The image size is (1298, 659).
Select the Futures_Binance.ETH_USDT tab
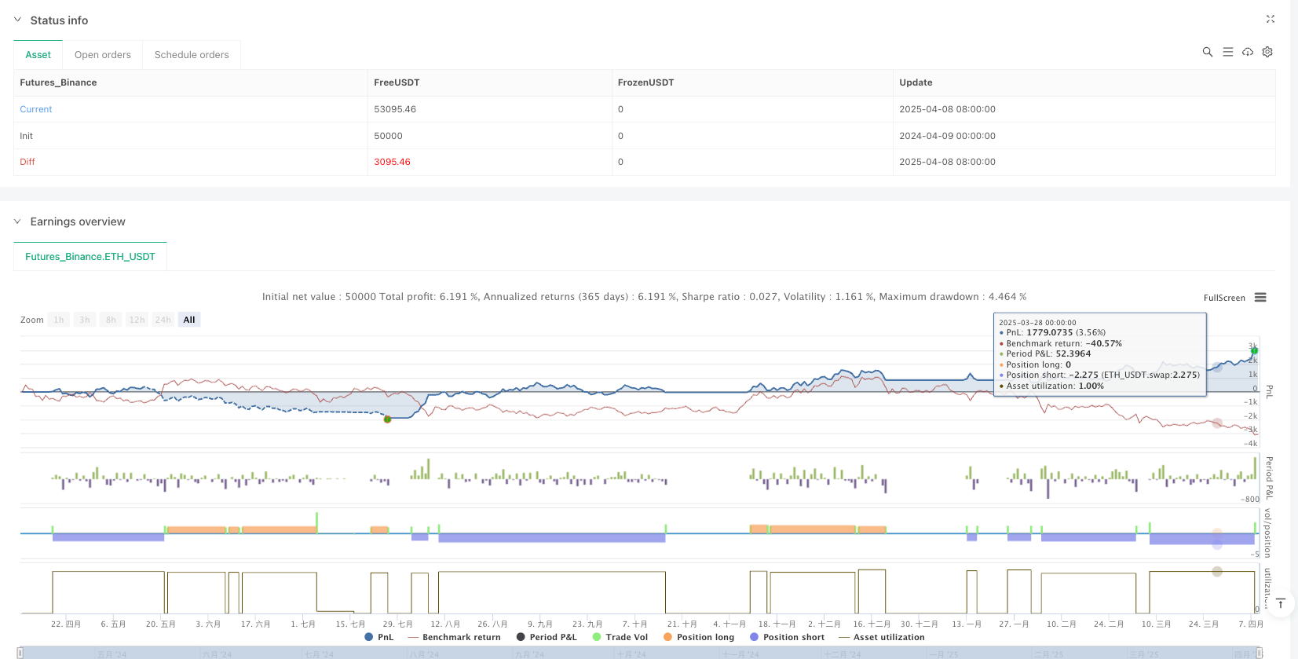coord(90,257)
